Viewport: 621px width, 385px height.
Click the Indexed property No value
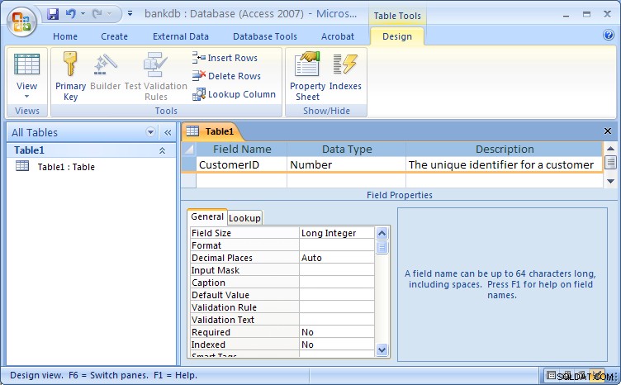[337, 345]
